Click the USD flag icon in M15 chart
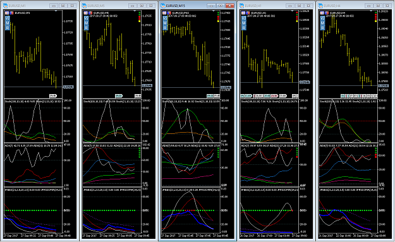The image size is (395, 242). tap(169, 13)
